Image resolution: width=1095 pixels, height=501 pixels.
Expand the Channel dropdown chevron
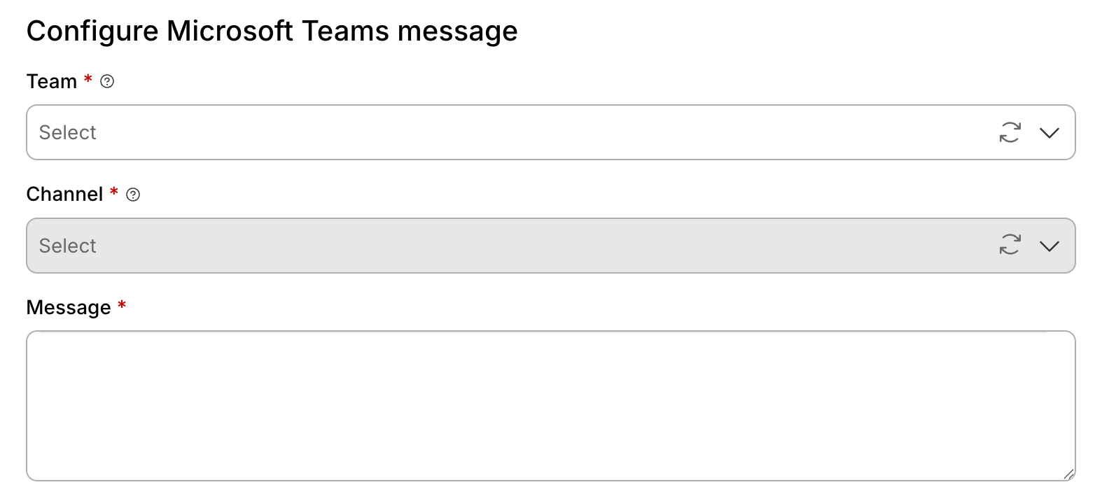(1049, 246)
